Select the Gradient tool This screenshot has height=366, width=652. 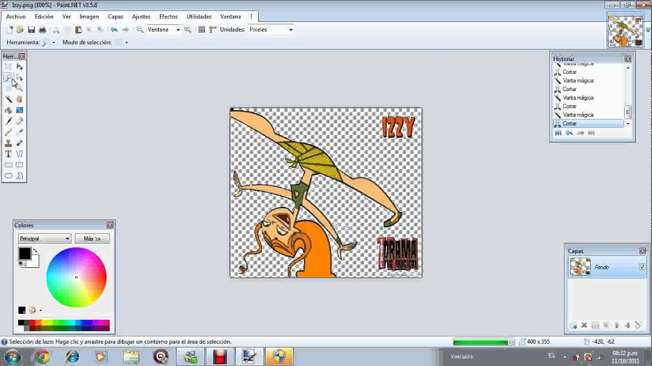tap(19, 110)
